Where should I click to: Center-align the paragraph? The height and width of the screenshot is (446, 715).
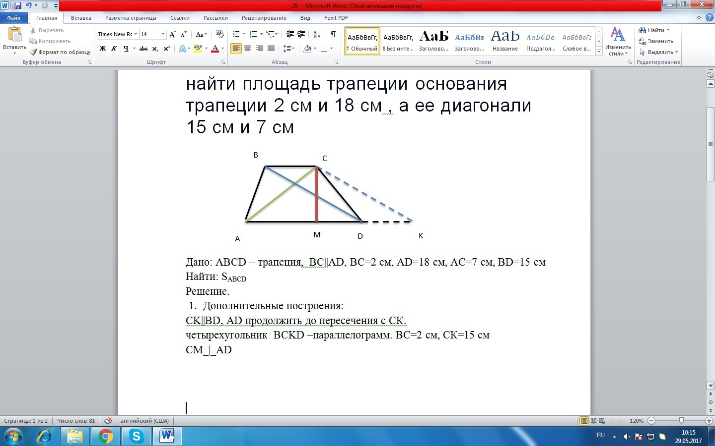pyautogui.click(x=248, y=49)
